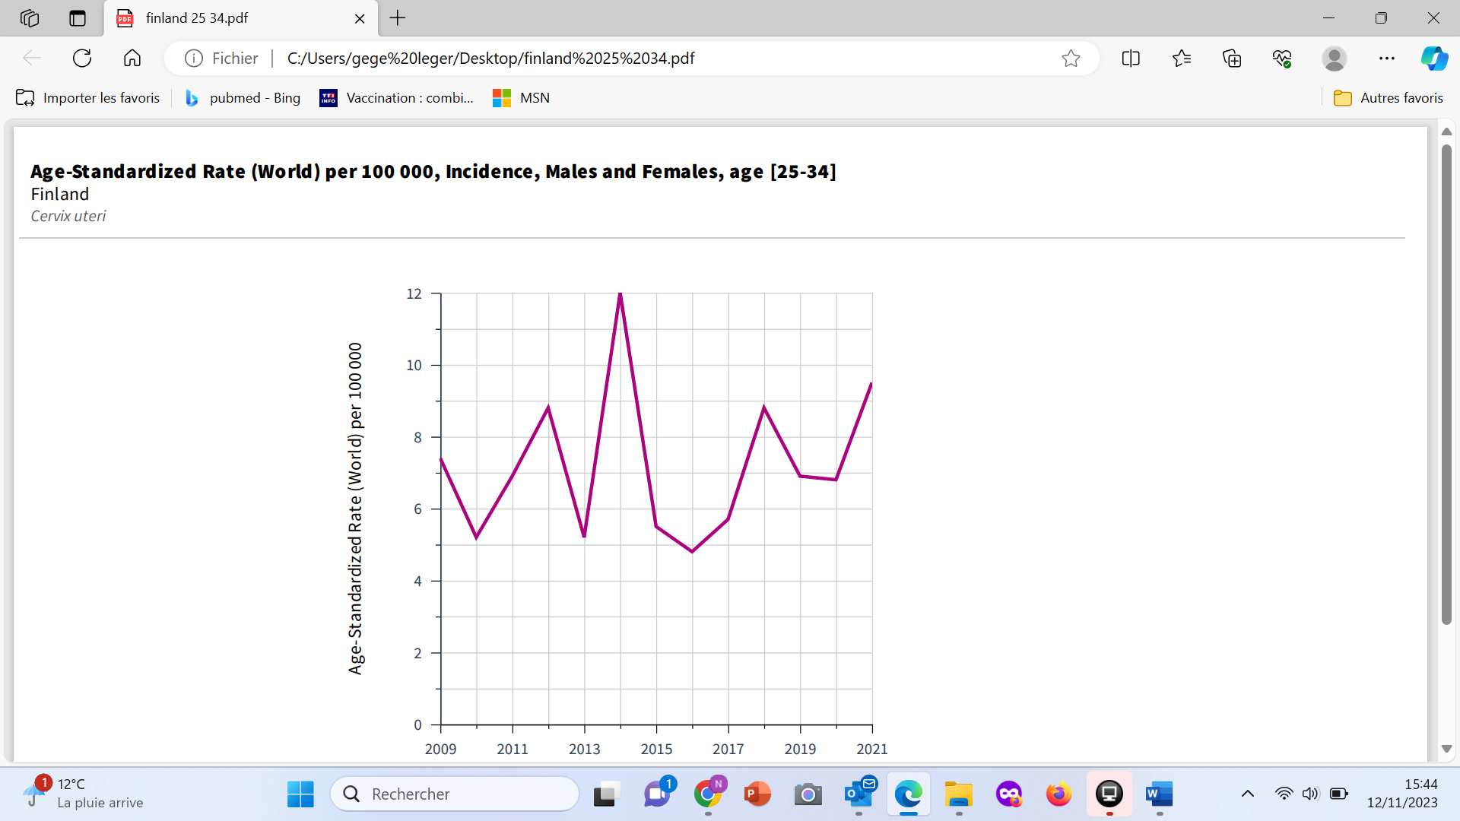Open the tab actions menu
This screenshot has width=1460, height=821.
pos(78,18)
